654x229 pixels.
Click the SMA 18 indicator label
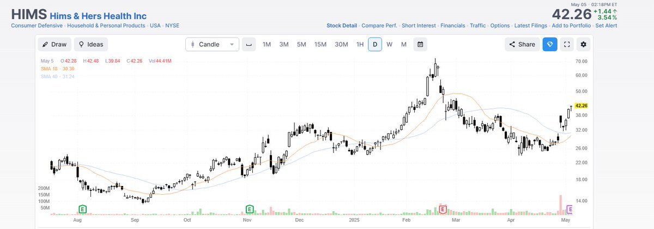[57, 69]
